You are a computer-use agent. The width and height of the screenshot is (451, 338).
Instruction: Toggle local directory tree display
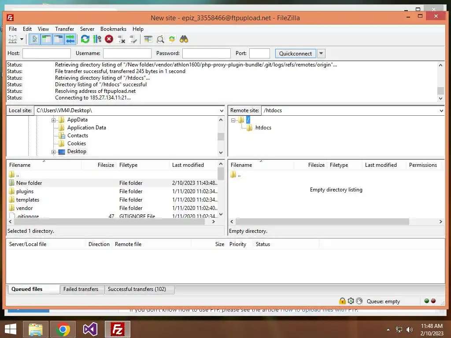pos(46,39)
